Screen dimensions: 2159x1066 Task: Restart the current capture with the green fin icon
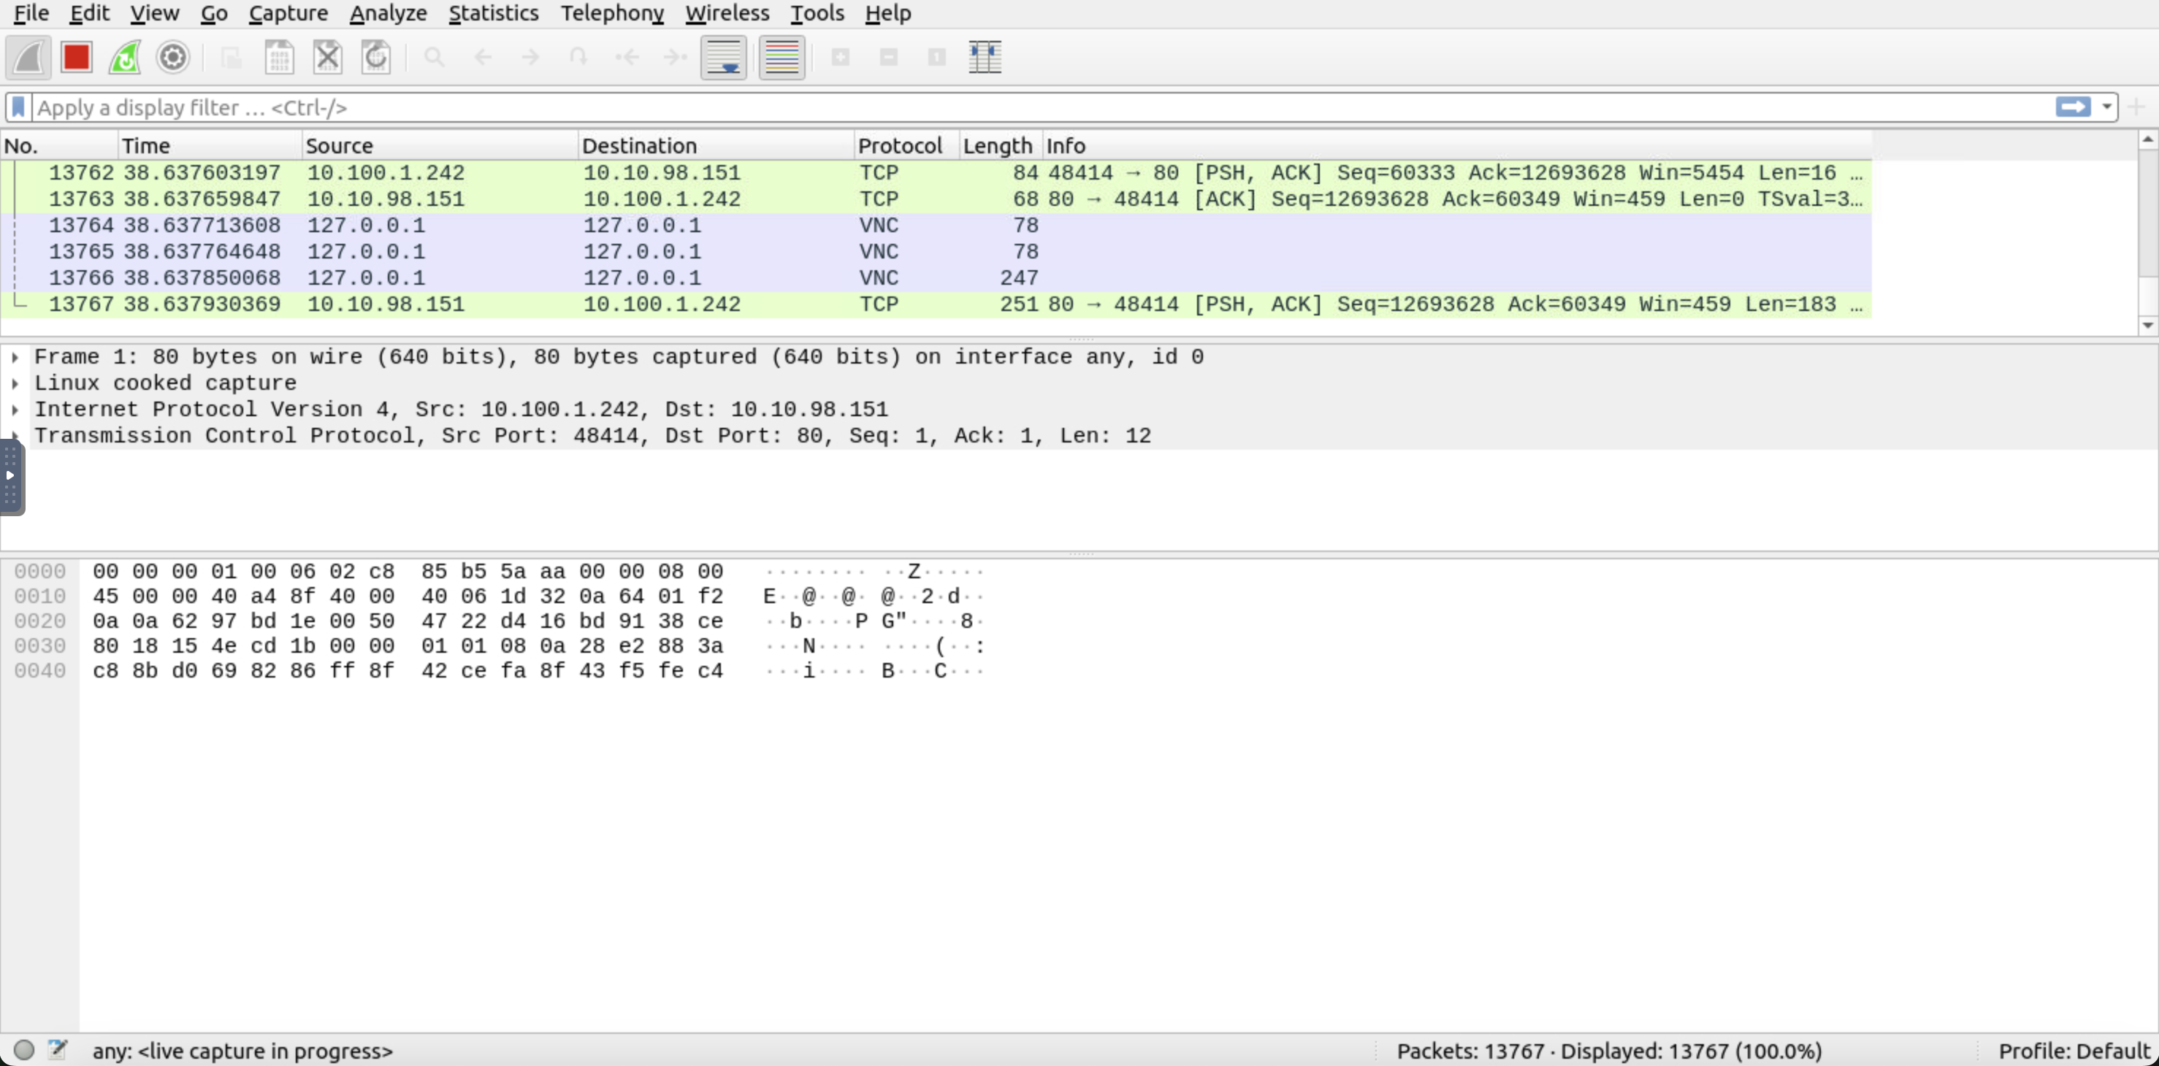pyautogui.click(x=125, y=58)
